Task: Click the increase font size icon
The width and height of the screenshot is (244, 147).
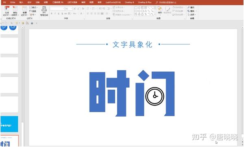Action: pos(75,9)
